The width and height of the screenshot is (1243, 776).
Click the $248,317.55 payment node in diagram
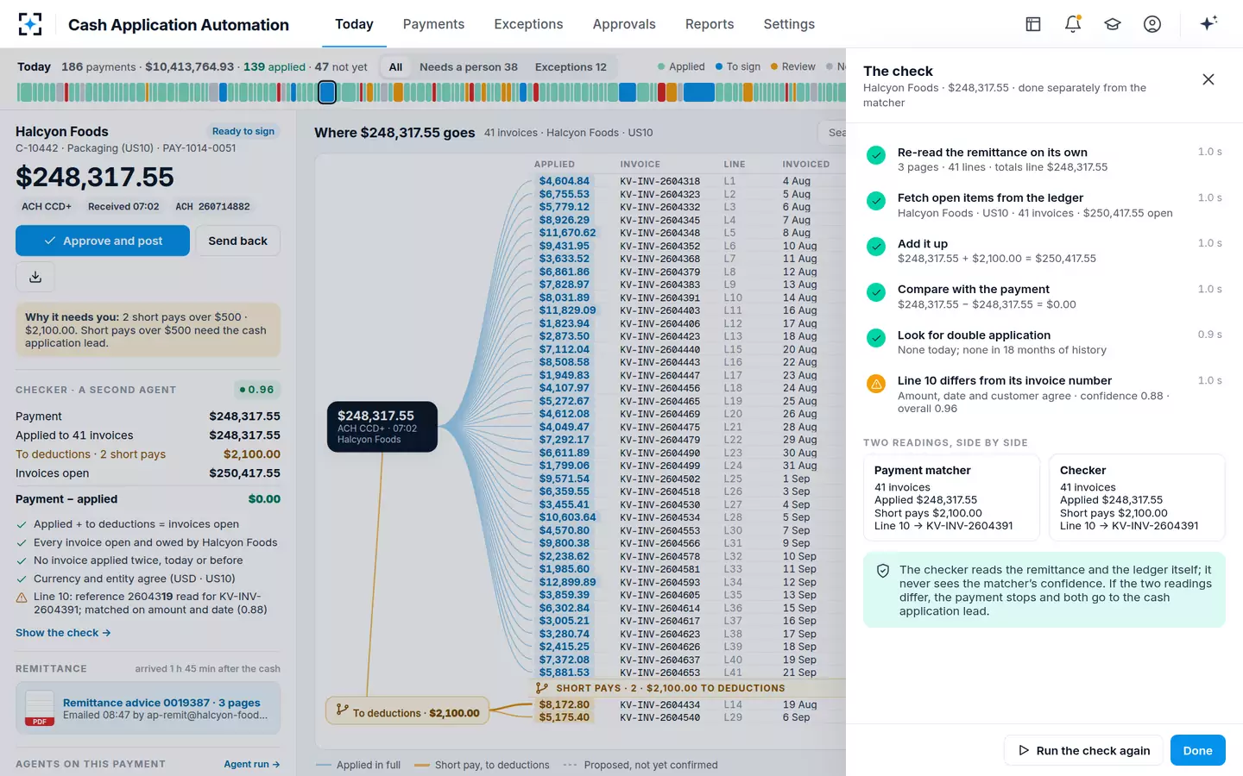(382, 427)
